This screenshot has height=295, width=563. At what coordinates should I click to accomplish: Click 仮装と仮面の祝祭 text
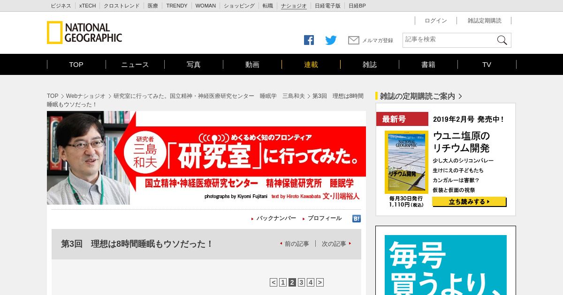[454, 190]
